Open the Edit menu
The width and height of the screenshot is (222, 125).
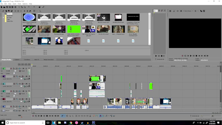tap(5, 4)
